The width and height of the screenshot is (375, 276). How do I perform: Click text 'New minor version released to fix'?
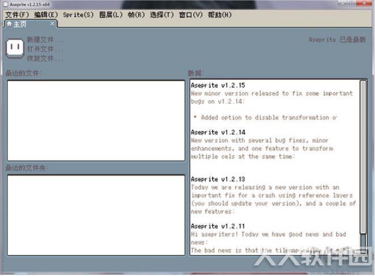[x=247, y=94]
